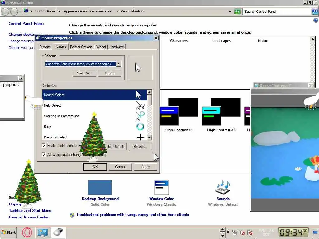Click the refresh address bar icon
The width and height of the screenshot is (319, 239).
pyautogui.click(x=237, y=12)
